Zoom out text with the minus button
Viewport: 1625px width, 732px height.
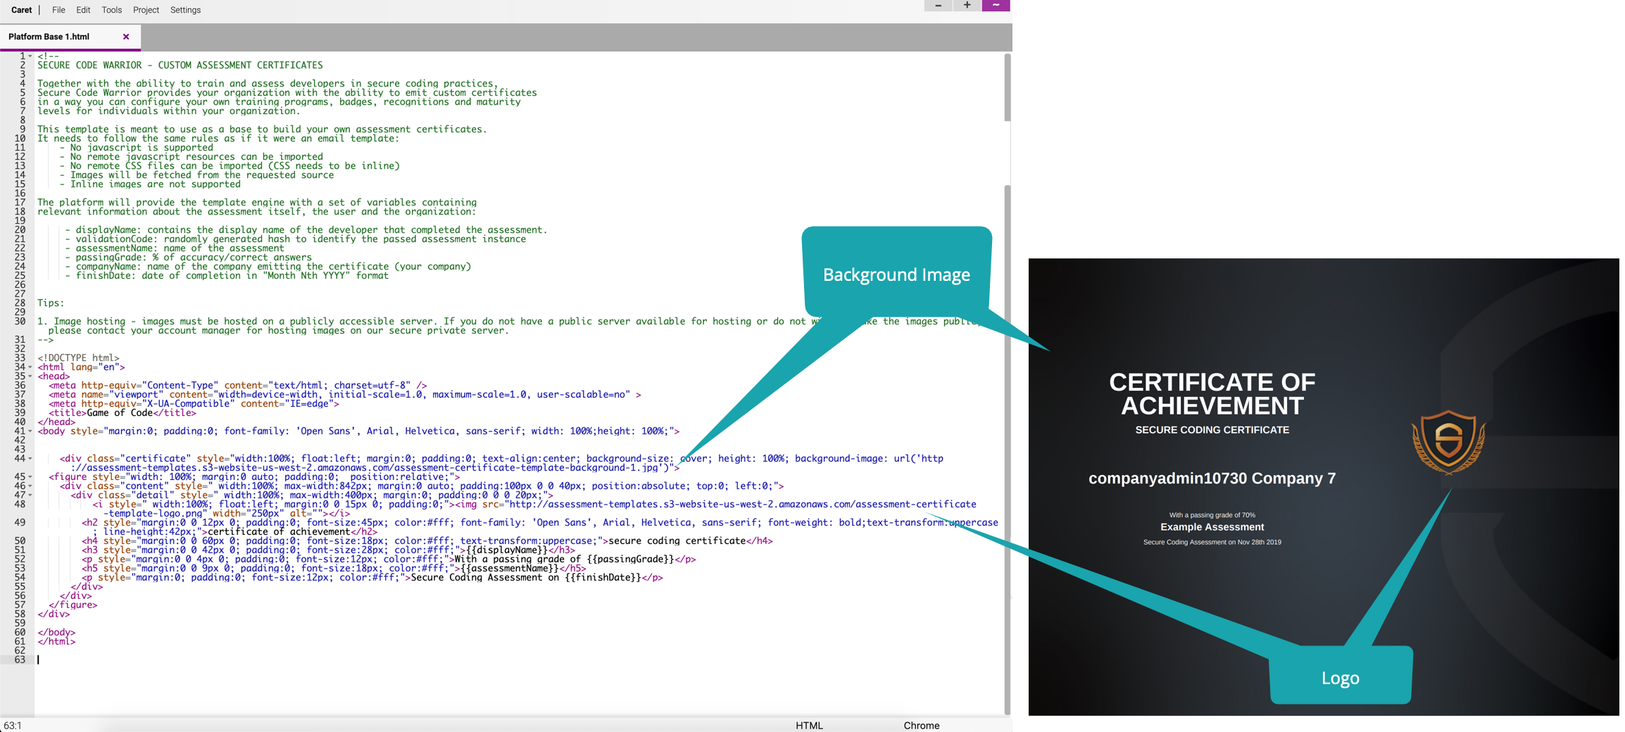[x=938, y=5]
